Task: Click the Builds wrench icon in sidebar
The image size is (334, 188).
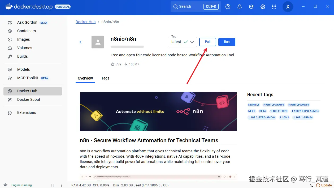Action: 10,56
